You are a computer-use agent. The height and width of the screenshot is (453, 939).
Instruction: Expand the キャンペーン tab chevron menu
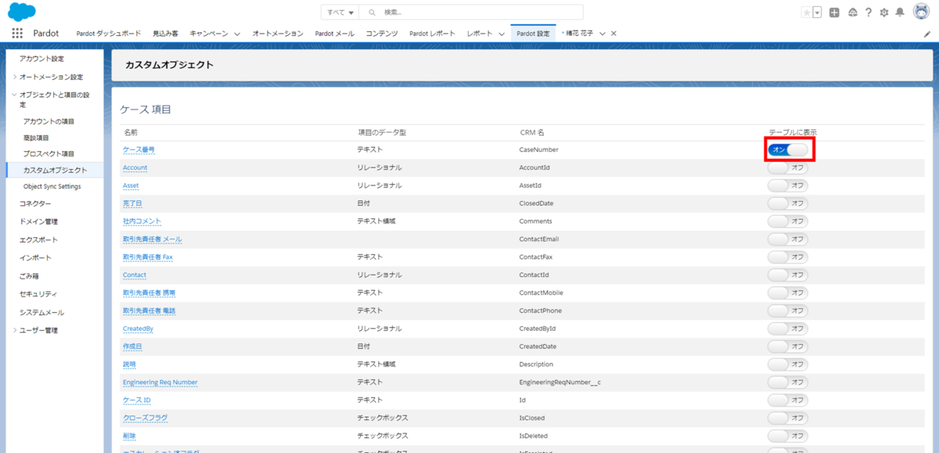point(238,34)
